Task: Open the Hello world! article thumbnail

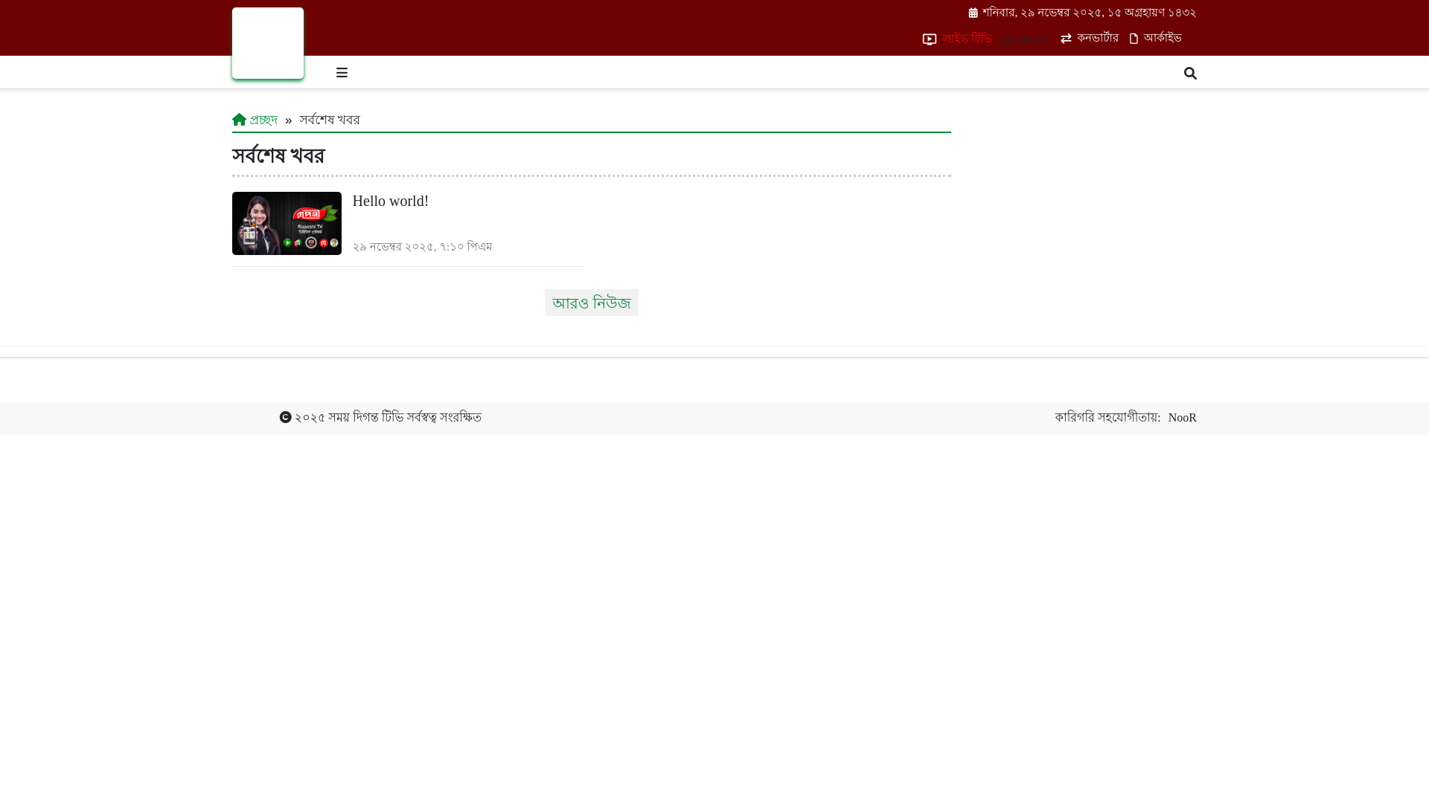Action: pos(287,223)
